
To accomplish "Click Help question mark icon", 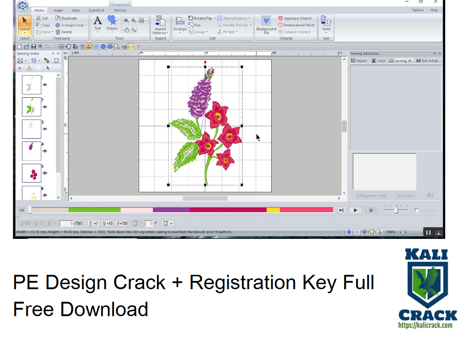I will [x=82, y=46].
